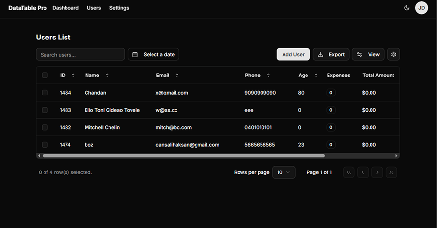
Task: Select the row for Chandan
Action: click(45, 93)
